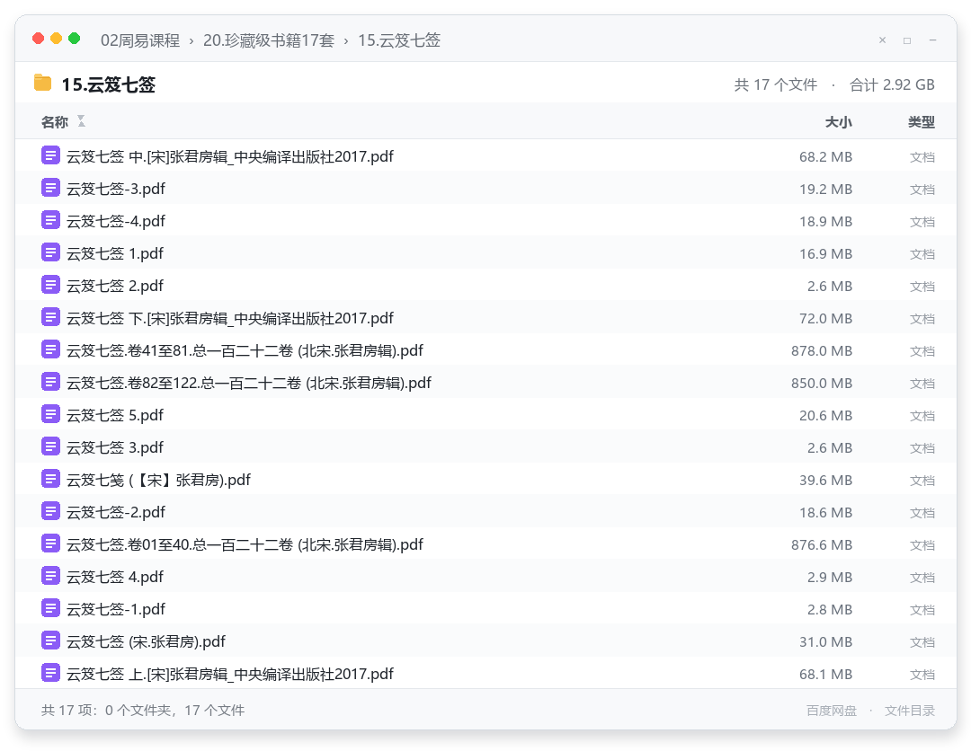971x751 pixels.
Task: Open 云笈七签.卷01至40 pdf file name
Action: pos(245,544)
